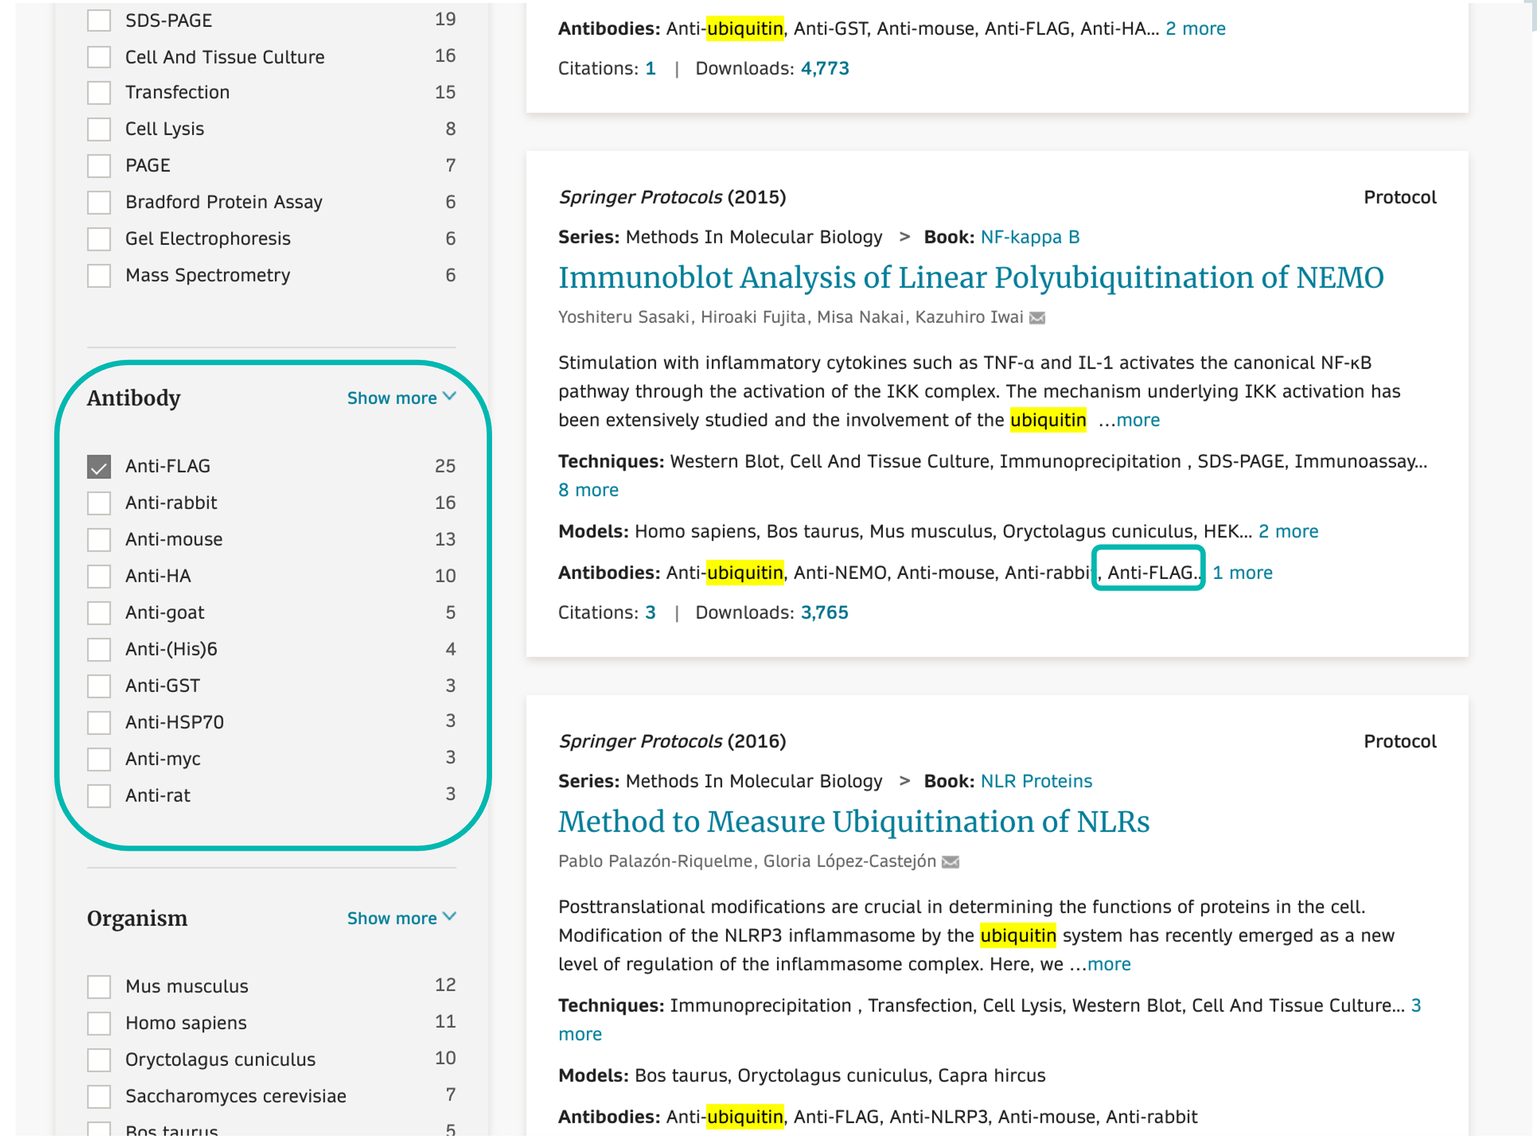The height and width of the screenshot is (1145, 1537).
Task: Check the Anti-HSP70 antibody filter
Action: pos(99,722)
